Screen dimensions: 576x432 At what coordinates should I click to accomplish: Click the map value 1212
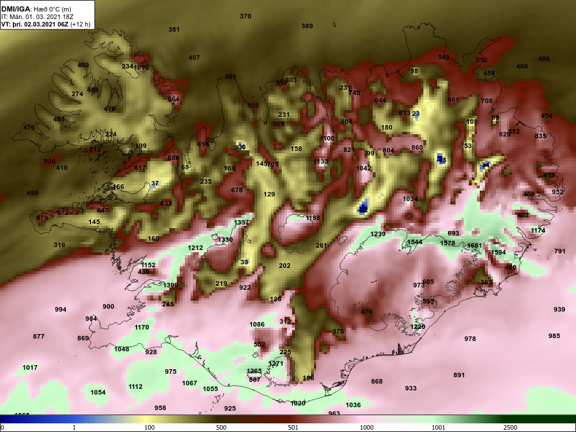(195, 248)
